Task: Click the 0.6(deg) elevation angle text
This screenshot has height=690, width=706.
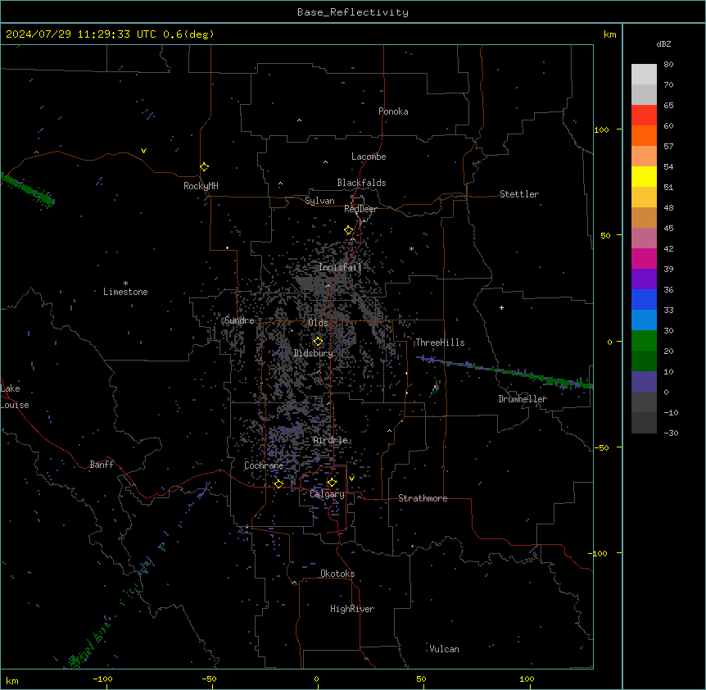Action: [x=188, y=34]
